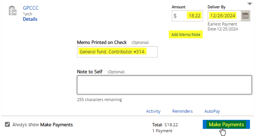Open the Activity tab
Screen dimensions: 256x139
pos(153,111)
